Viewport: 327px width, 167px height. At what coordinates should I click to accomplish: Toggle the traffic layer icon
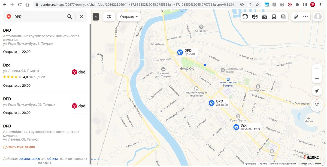[x=245, y=17]
